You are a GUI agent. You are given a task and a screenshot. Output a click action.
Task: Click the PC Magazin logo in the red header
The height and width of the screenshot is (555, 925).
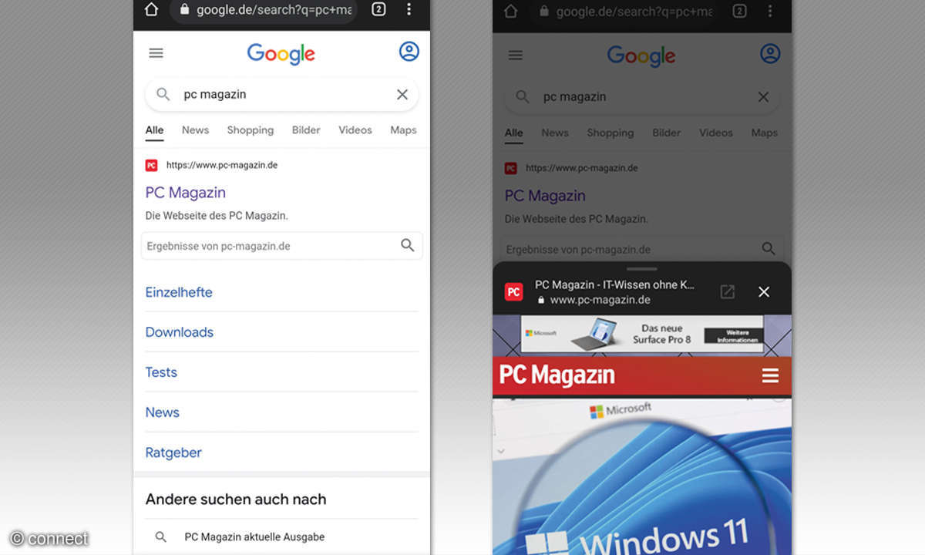coord(557,375)
